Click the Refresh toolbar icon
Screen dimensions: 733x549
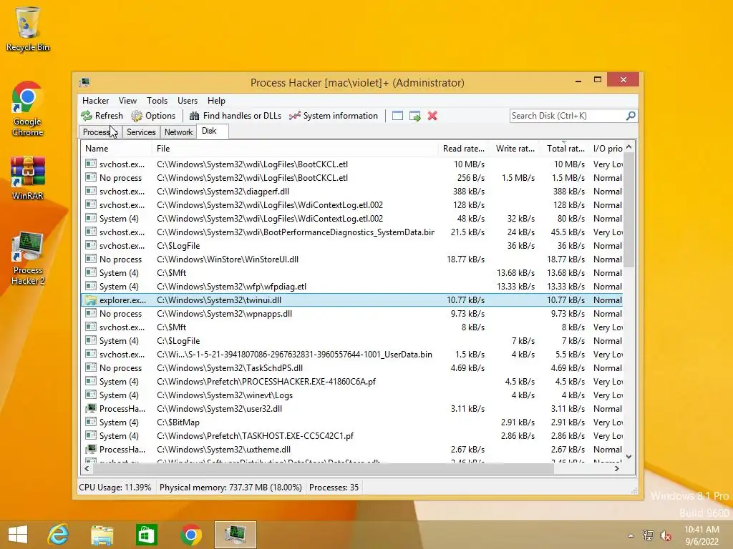coord(87,116)
